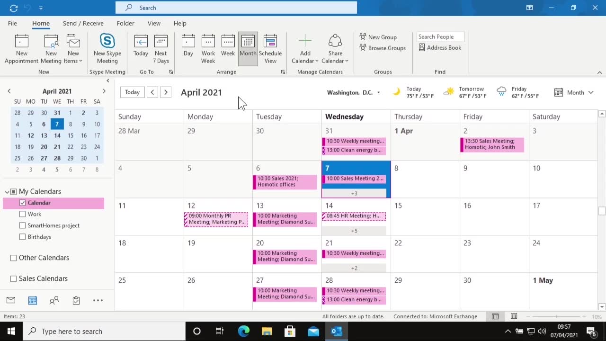Screen dimensions: 606x341
Task: Open the Schedule View
Action: [x=270, y=49]
